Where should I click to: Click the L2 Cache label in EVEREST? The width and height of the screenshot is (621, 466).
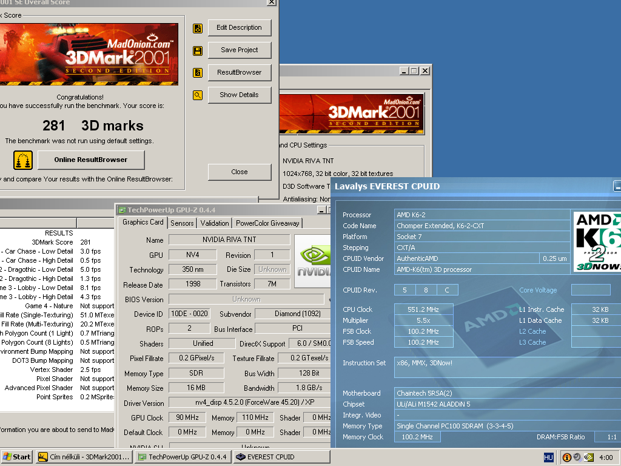coord(532,331)
